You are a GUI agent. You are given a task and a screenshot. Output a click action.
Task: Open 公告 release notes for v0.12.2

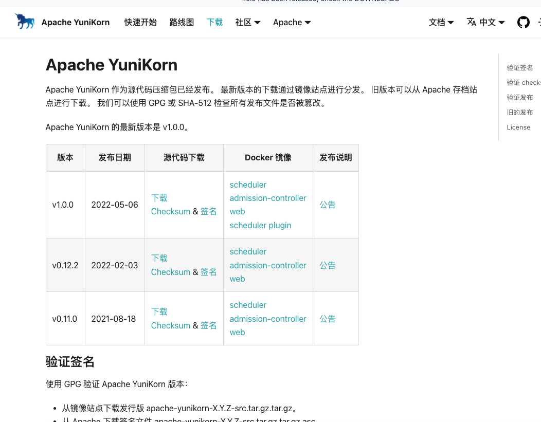[327, 265]
